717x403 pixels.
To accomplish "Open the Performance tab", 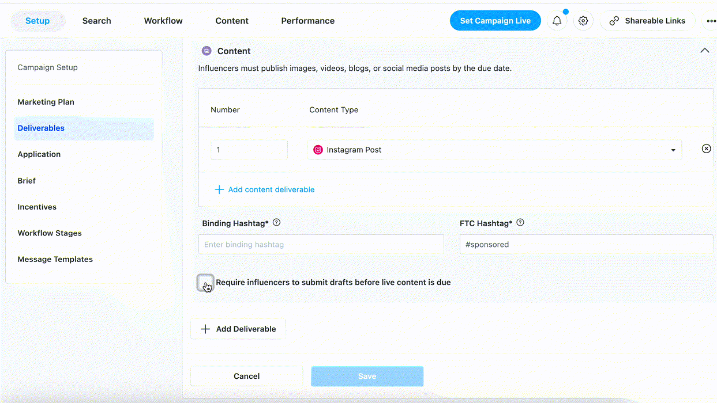I will tap(307, 21).
